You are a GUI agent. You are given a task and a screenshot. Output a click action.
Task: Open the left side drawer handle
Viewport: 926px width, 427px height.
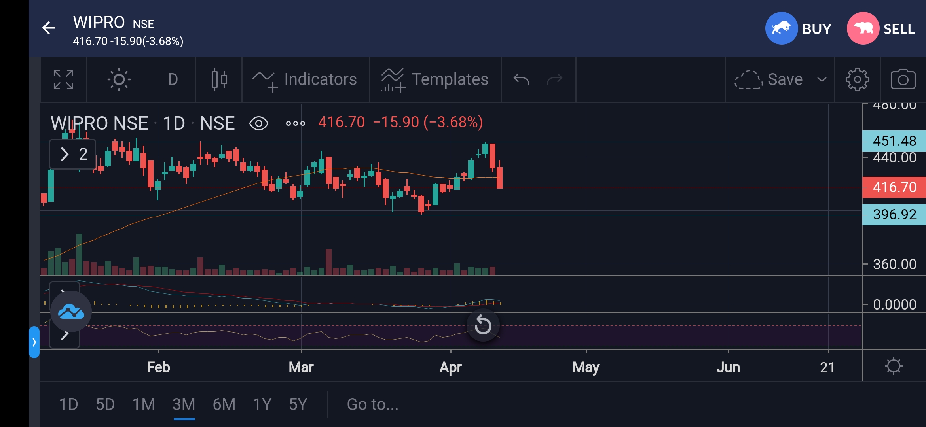34,342
